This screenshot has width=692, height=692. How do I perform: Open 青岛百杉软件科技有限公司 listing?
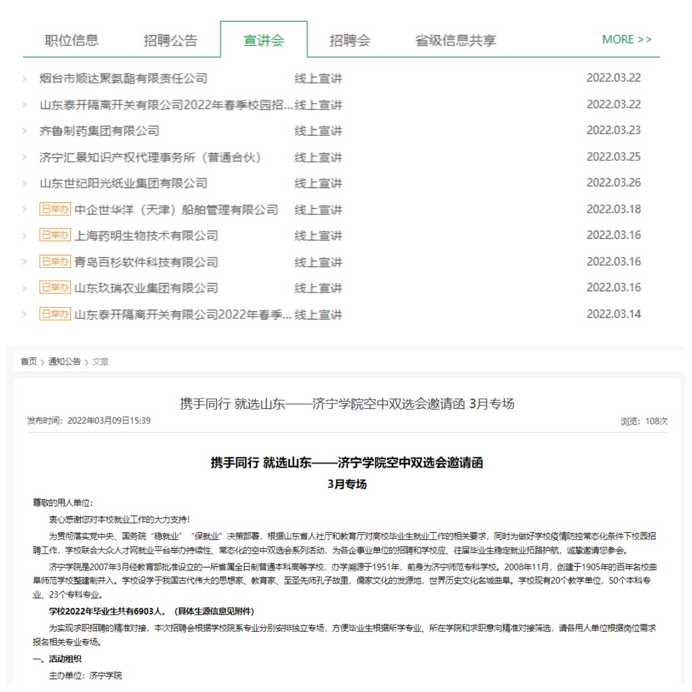tap(146, 262)
